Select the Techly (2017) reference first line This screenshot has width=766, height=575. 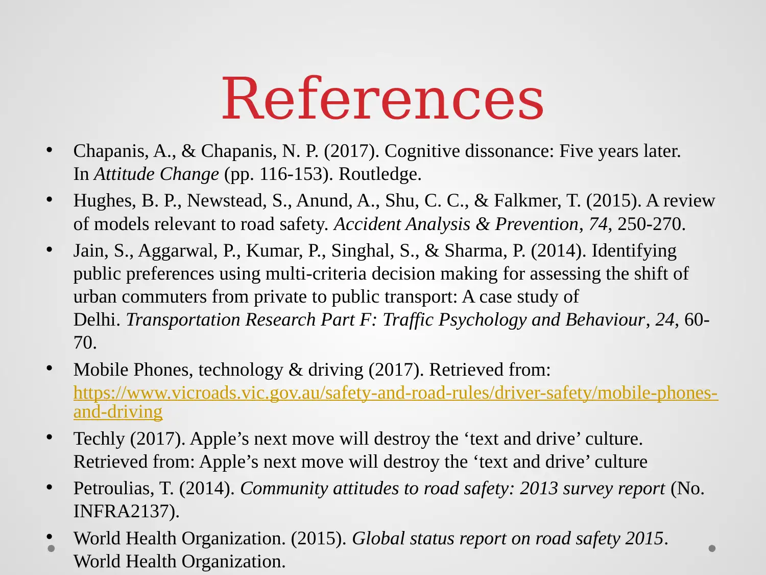coord(358,439)
